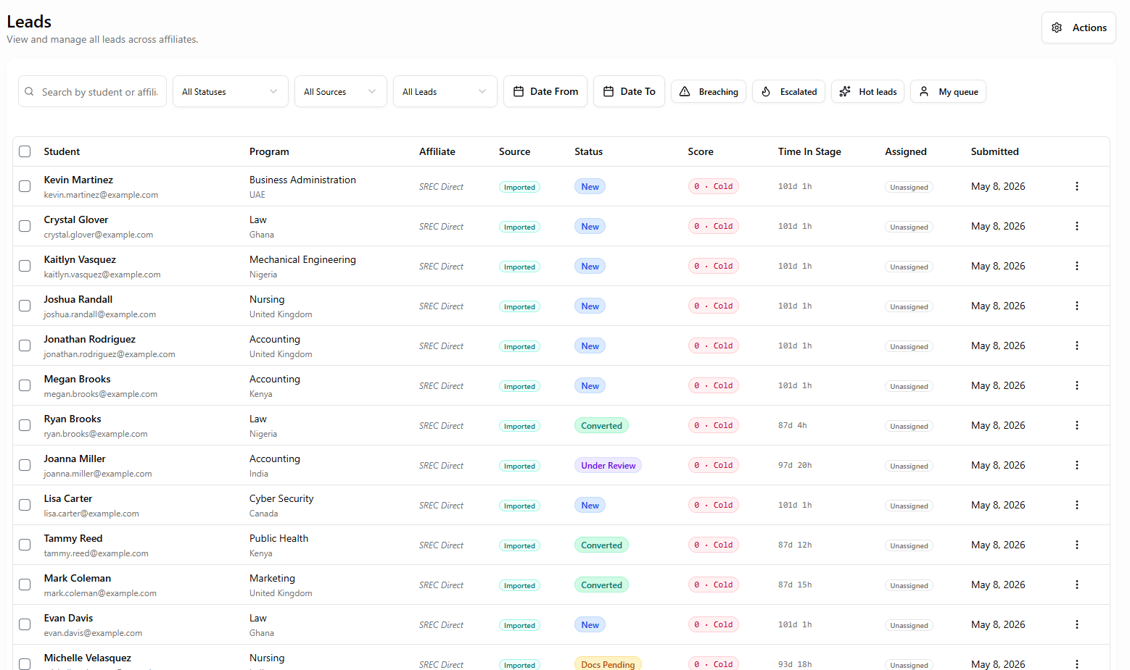
Task: Open more options for Megan Brooks
Action: [1077, 385]
